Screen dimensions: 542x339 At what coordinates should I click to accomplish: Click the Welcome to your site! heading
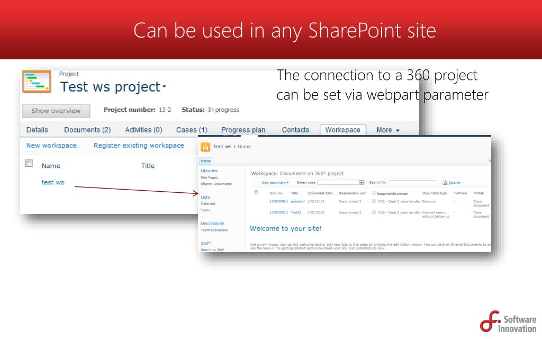286,229
